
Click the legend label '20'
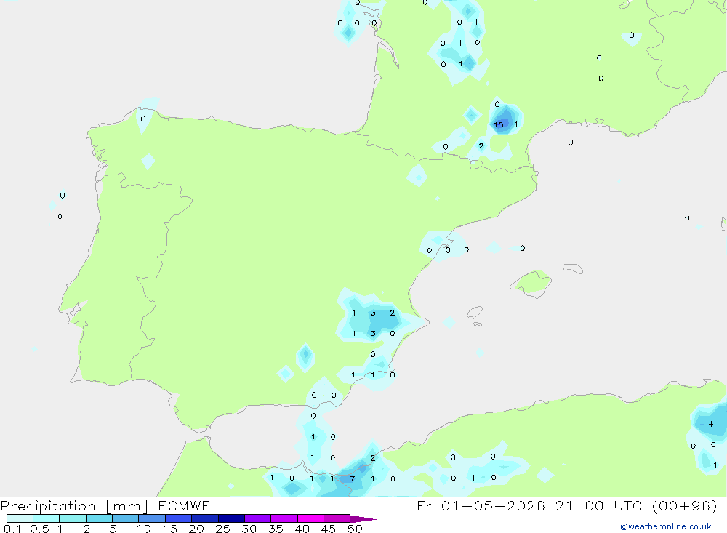pos(196,529)
